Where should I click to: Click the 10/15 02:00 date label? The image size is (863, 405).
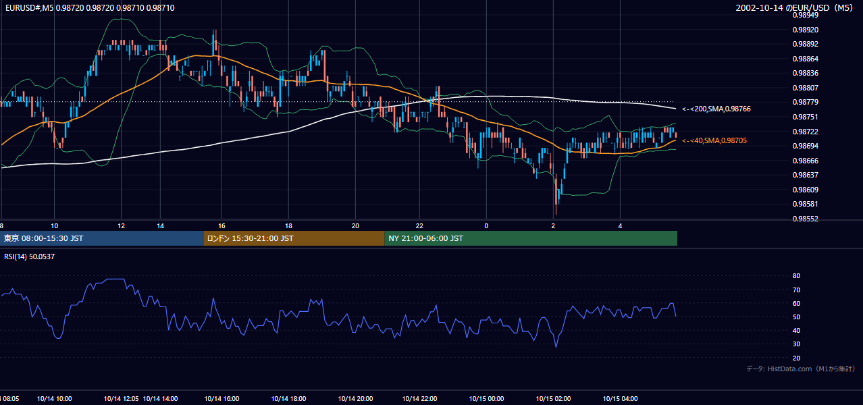pos(554,399)
